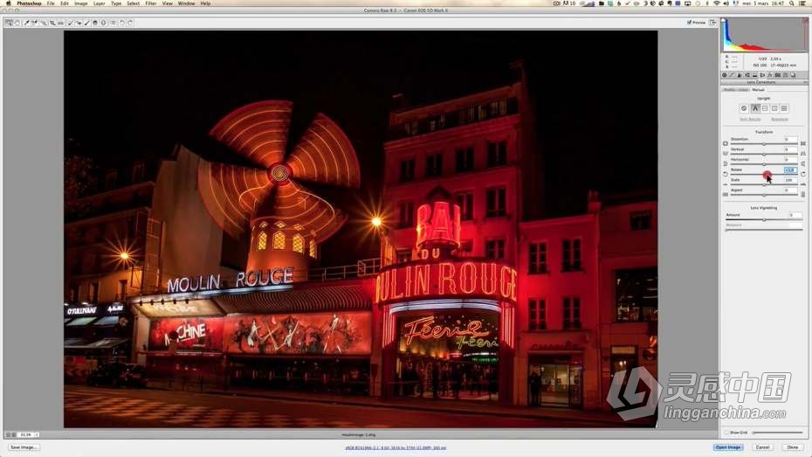The width and height of the screenshot is (812, 457).
Task: Click the Done button
Action: [793, 447]
